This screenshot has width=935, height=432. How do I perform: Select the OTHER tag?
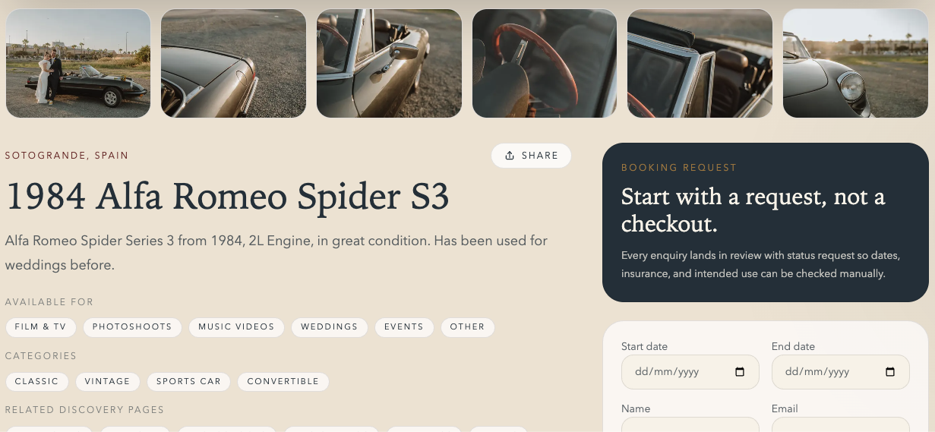point(467,327)
